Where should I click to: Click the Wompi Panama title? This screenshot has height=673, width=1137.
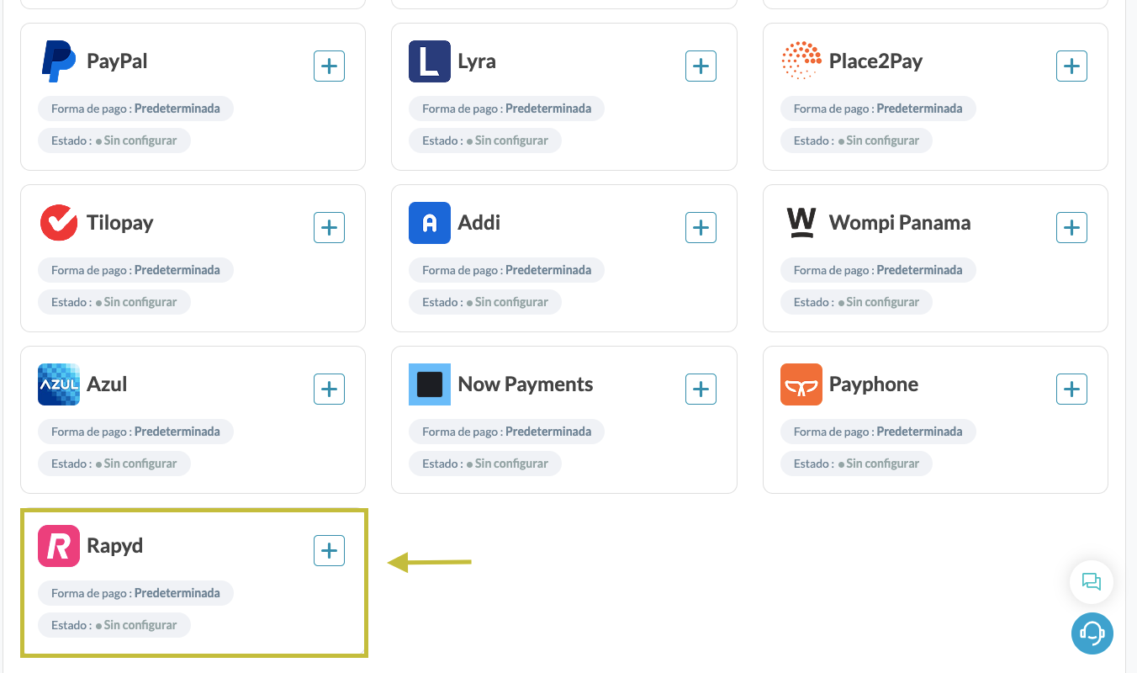[900, 223]
